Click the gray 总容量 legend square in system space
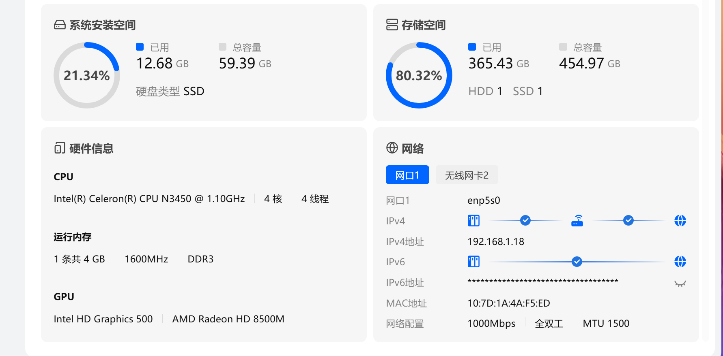723x356 pixels. tap(222, 47)
